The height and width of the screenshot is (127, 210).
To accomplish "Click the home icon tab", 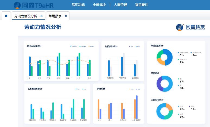I will [6, 16].
